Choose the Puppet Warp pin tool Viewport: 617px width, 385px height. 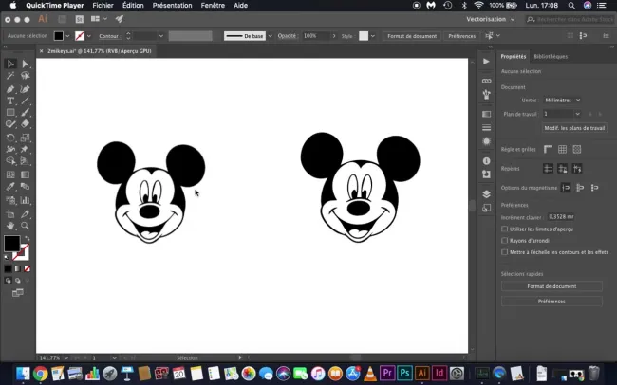[26, 149]
